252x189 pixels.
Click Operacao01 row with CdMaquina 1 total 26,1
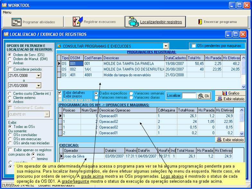point(146,116)
